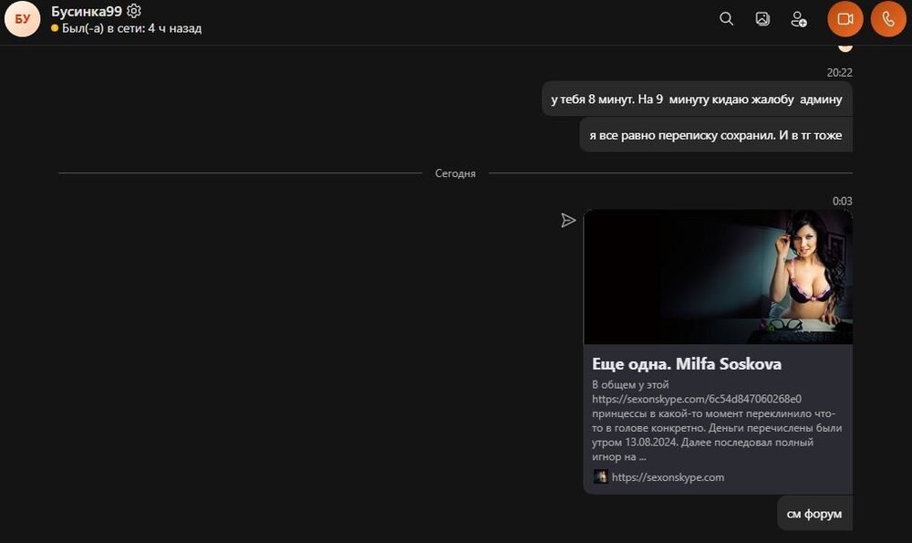This screenshot has width=912, height=543.
Task: Click the БУ profile avatar
Action: tap(22, 19)
